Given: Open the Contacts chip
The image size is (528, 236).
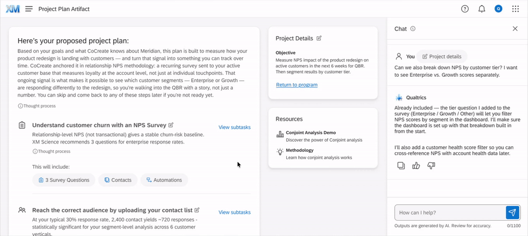Looking at the screenshot, I should coord(118,180).
